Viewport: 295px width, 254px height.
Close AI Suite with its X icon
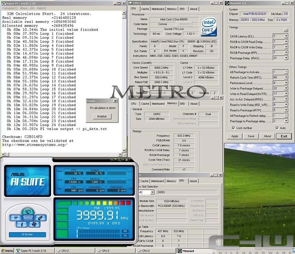coord(126,160)
